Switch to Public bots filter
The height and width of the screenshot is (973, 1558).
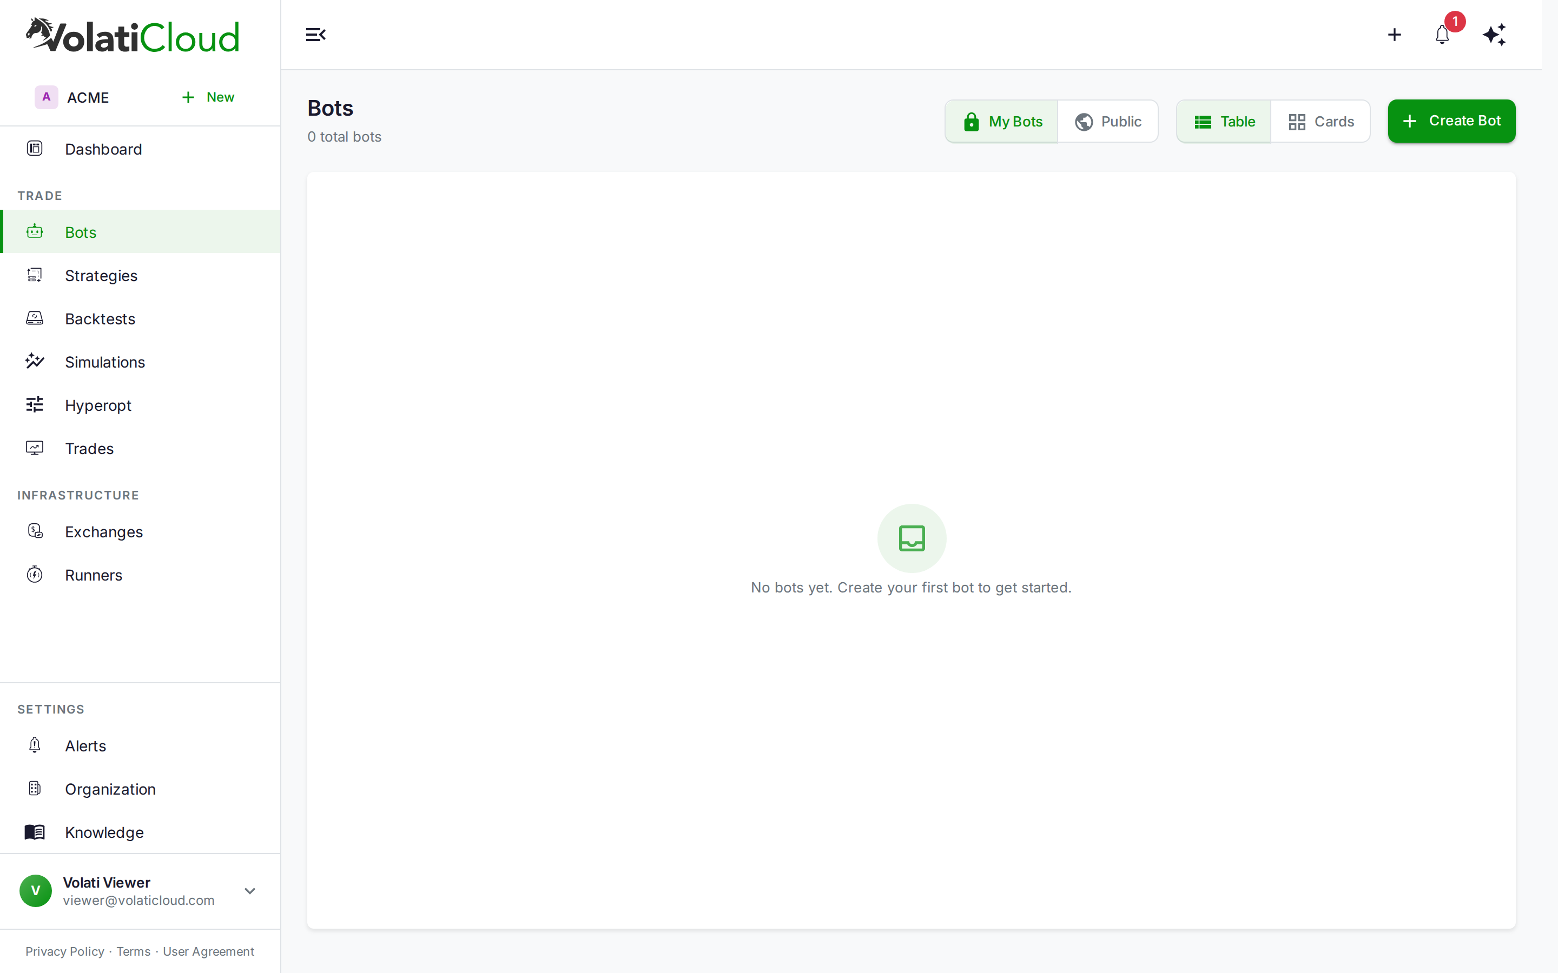tap(1108, 121)
